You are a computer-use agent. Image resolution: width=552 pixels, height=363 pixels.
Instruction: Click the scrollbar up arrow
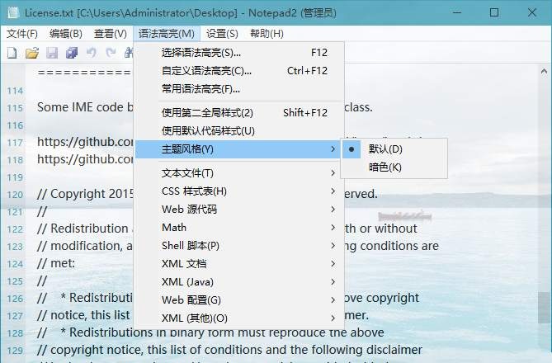pos(544,72)
